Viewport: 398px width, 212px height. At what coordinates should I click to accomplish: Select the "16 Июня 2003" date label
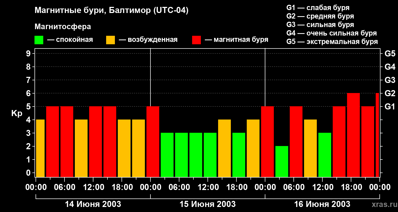322,204
